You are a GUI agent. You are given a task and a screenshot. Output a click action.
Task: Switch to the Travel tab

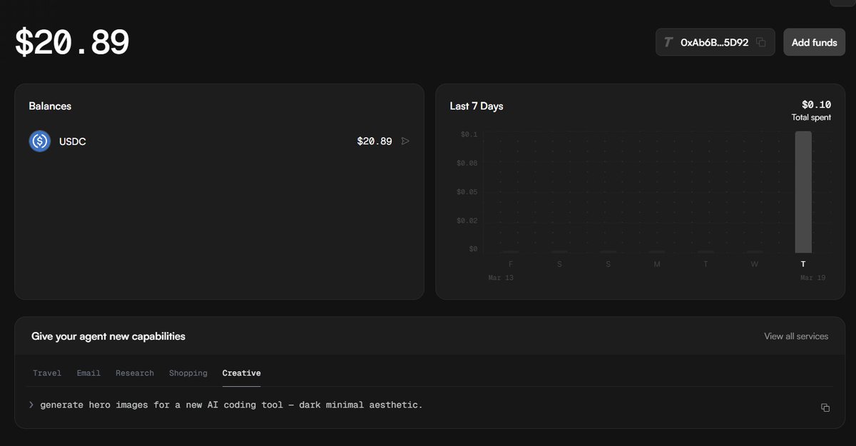[x=47, y=373]
